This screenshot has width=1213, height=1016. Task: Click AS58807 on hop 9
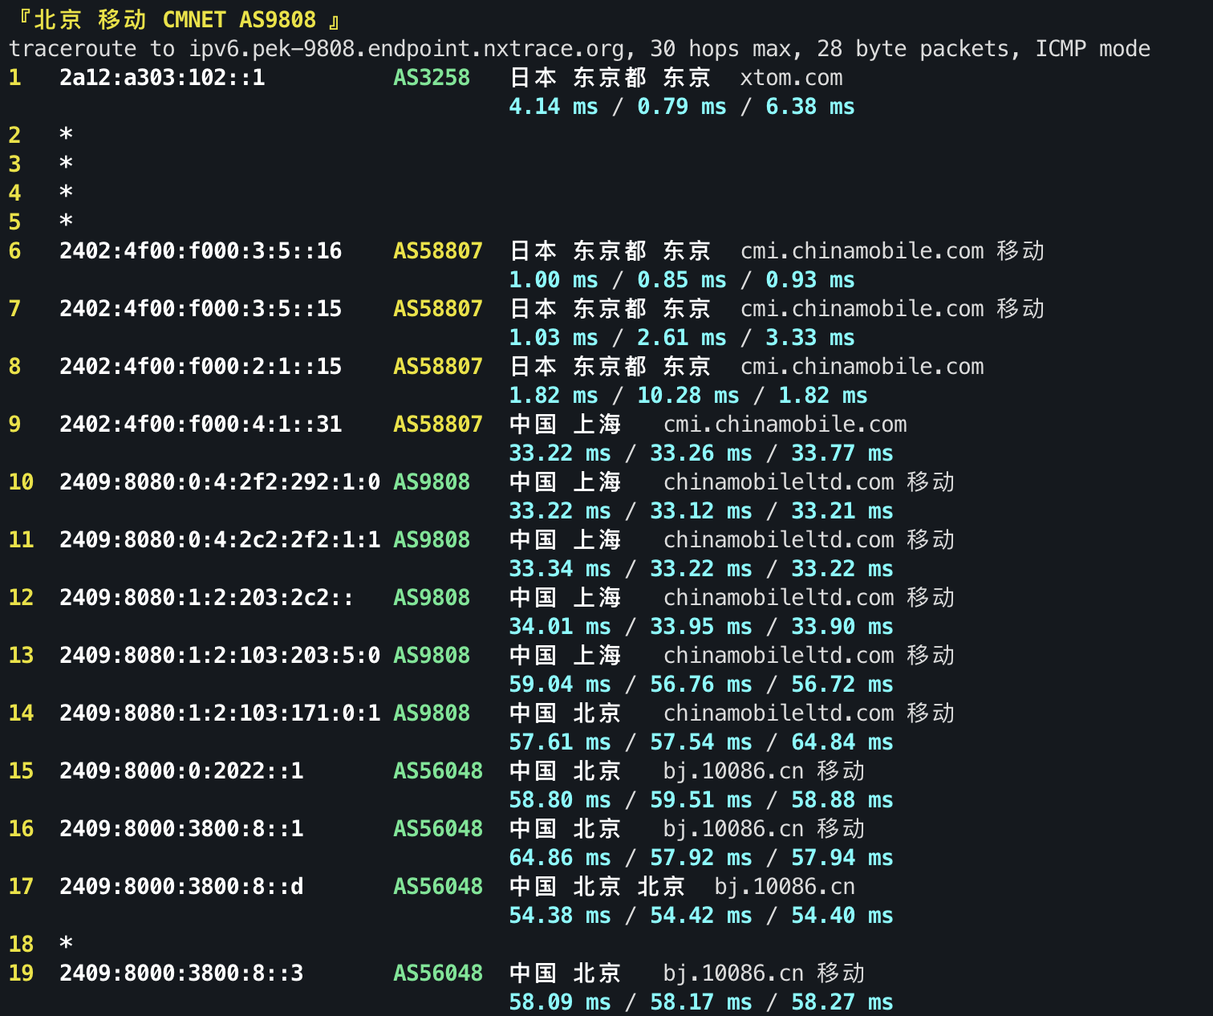(x=438, y=425)
